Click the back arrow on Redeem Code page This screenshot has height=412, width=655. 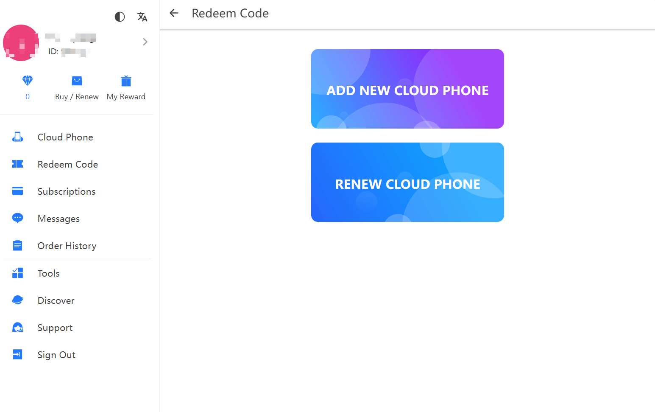174,13
